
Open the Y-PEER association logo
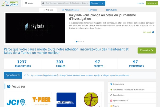41,100
